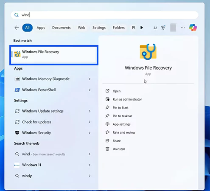Expand the Windows PowerShell chevron
Viewport: 210px width, 191px height.
point(90,90)
